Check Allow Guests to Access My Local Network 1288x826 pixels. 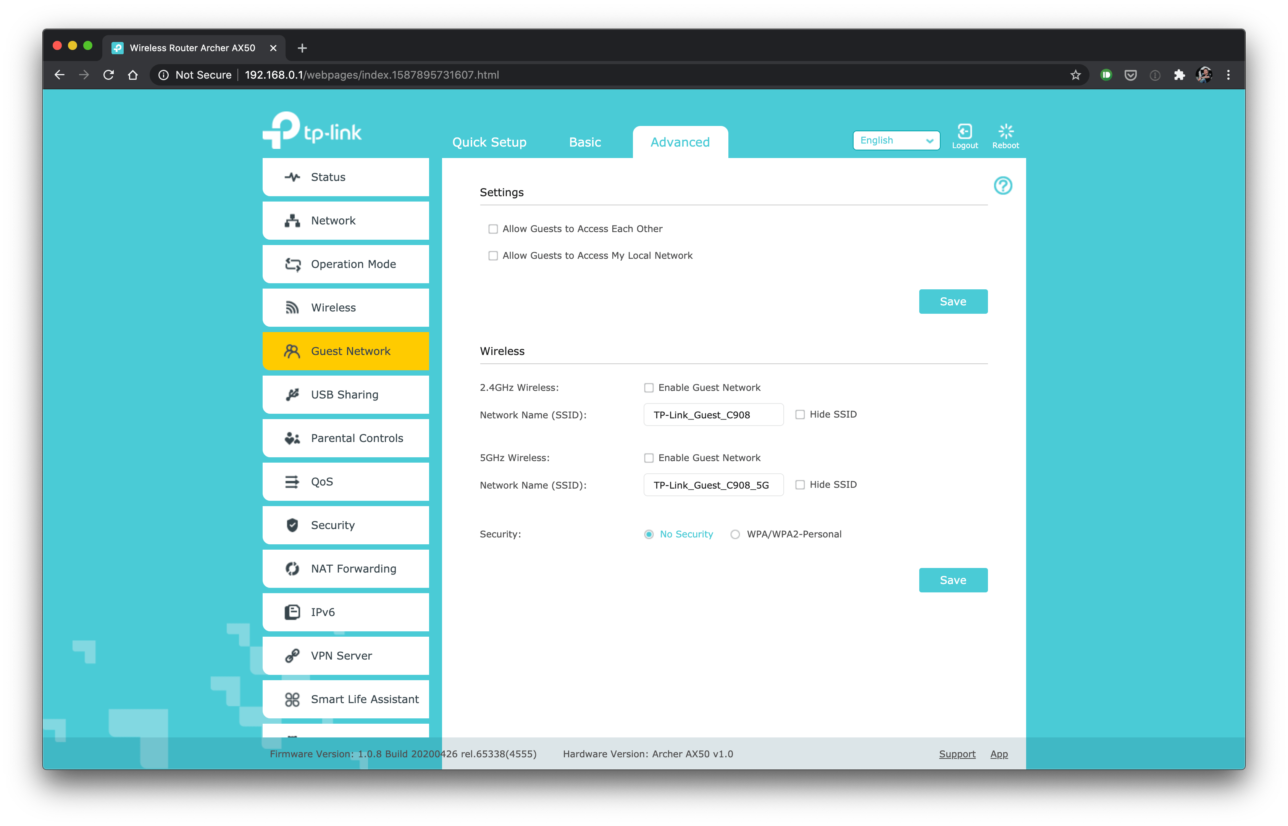pos(492,256)
